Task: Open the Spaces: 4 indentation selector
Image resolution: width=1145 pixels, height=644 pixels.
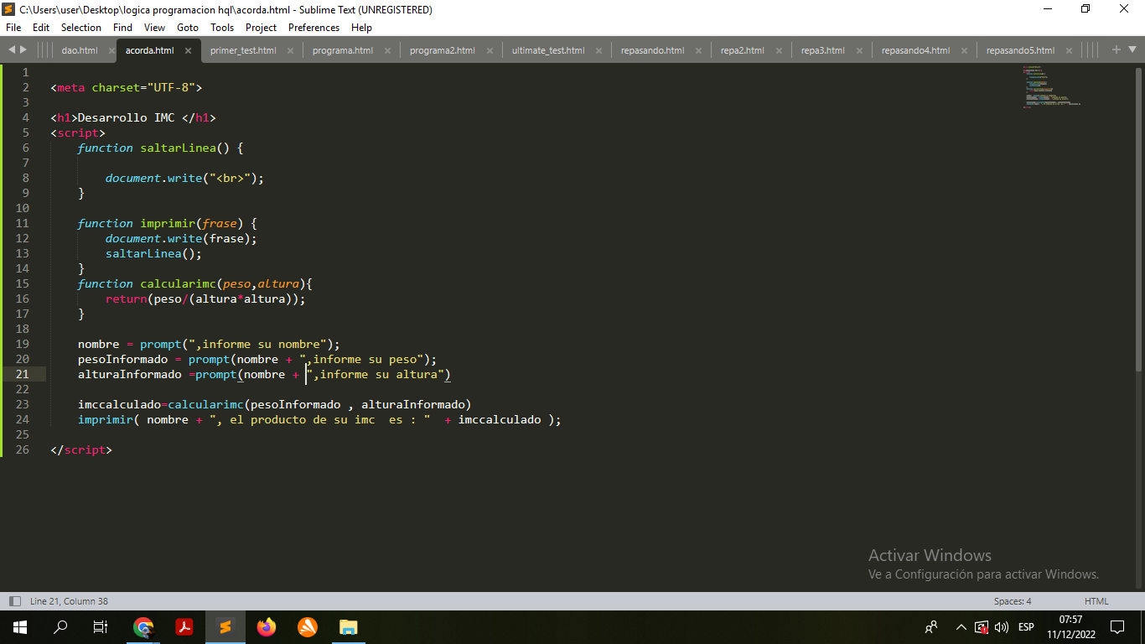Action: tap(1013, 601)
